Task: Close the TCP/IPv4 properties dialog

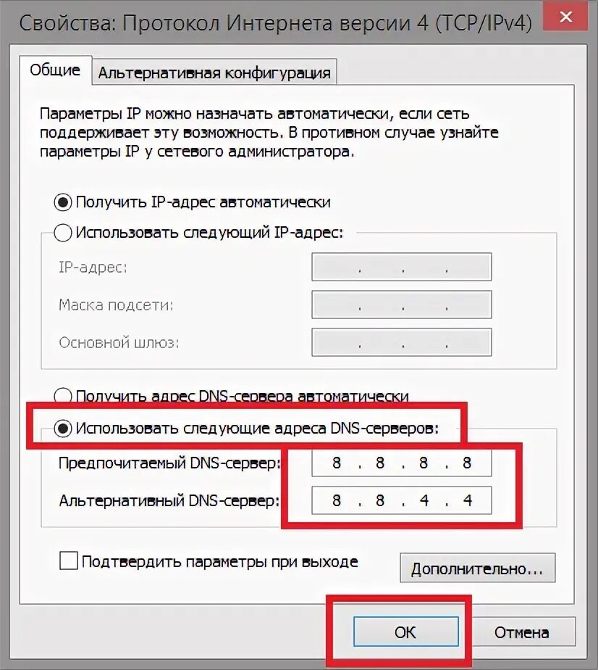Action: [565, 17]
